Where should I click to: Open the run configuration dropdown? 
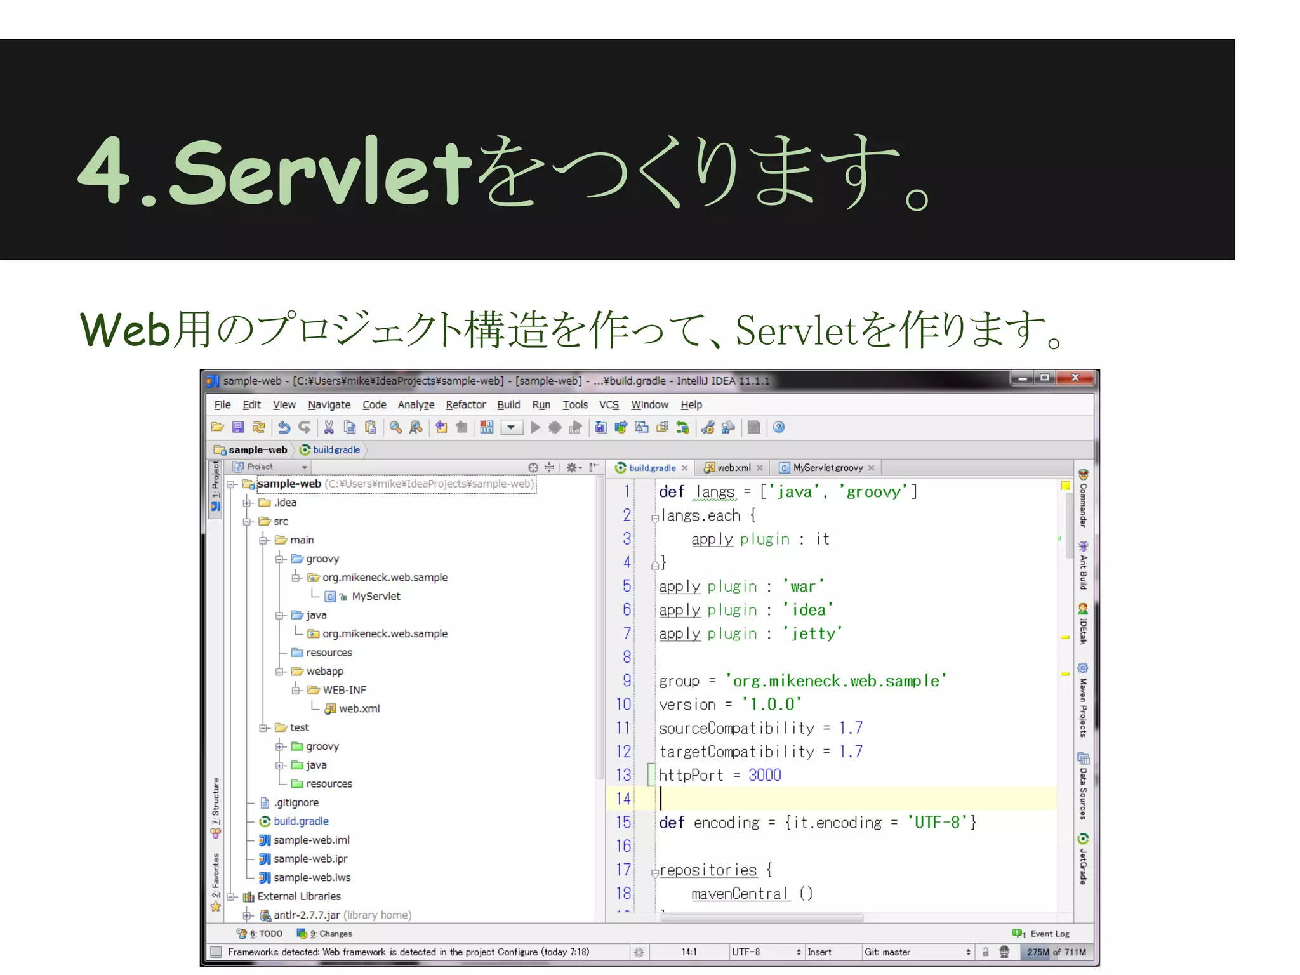coord(512,427)
